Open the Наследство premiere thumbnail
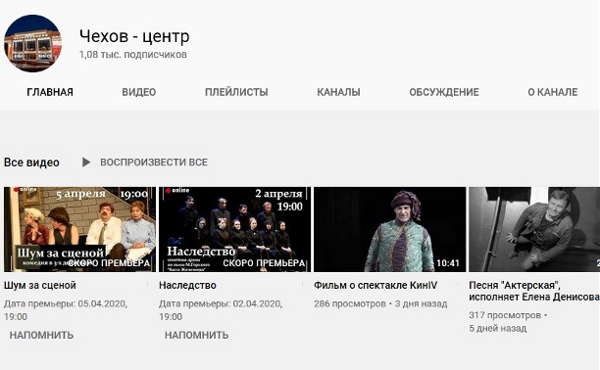 point(234,229)
